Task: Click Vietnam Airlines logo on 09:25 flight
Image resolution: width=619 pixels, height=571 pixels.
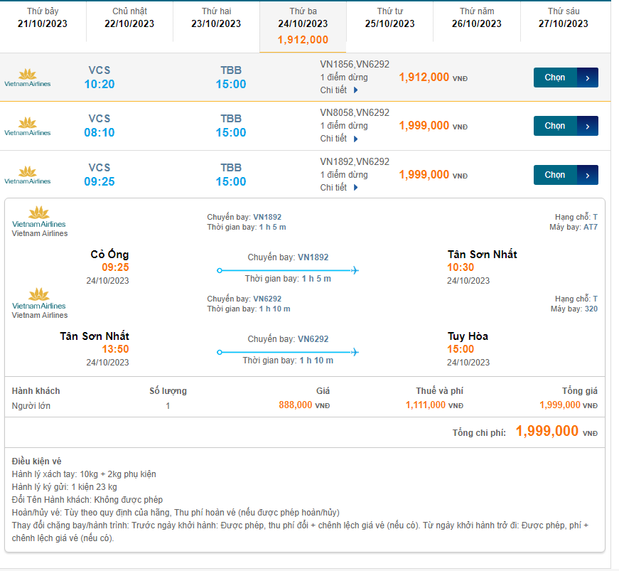Action: [28, 175]
